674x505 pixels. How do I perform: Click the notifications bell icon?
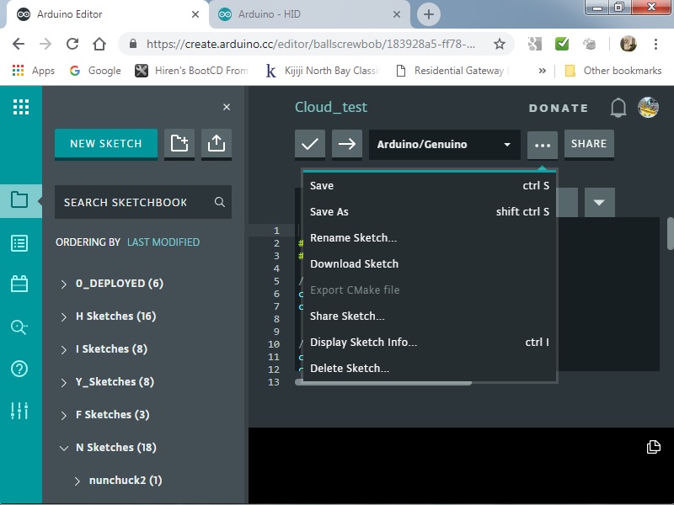(618, 108)
